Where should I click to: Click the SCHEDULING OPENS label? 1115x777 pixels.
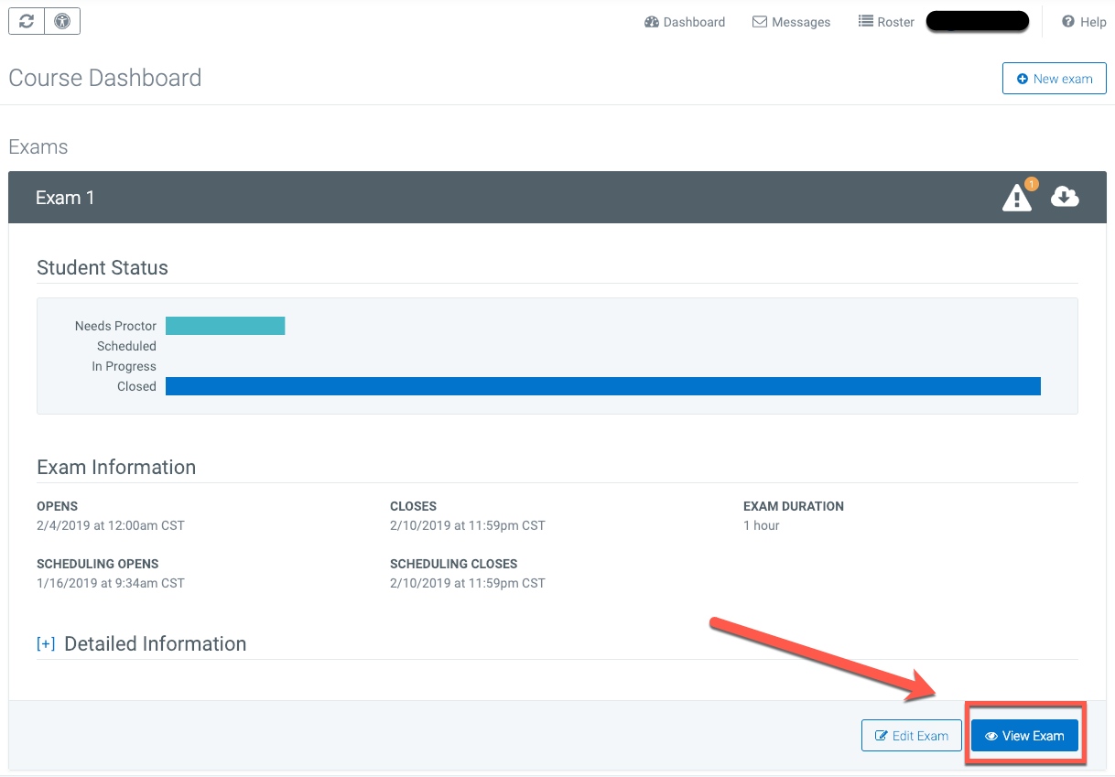pyautogui.click(x=98, y=564)
